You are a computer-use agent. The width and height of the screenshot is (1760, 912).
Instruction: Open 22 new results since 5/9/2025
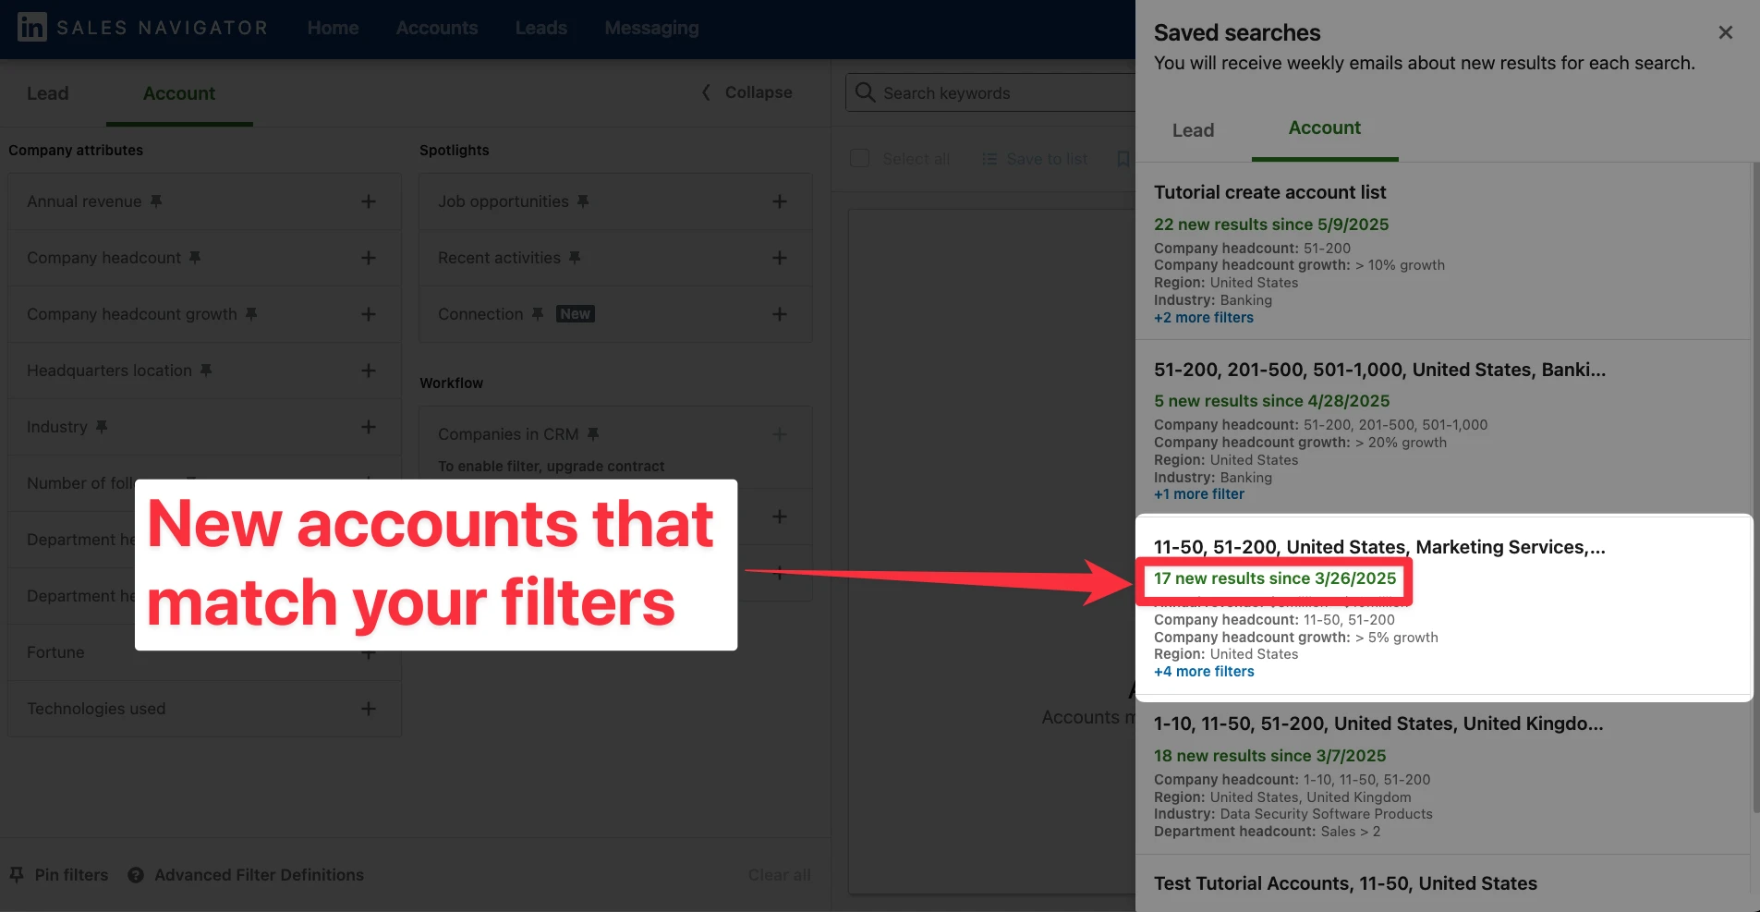coord(1271,225)
